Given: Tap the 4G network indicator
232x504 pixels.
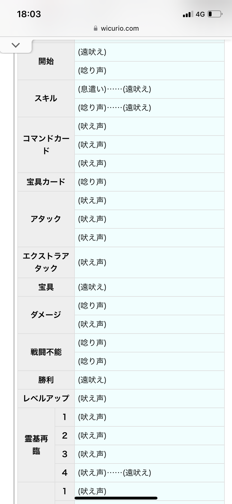Looking at the screenshot, I should point(200,14).
